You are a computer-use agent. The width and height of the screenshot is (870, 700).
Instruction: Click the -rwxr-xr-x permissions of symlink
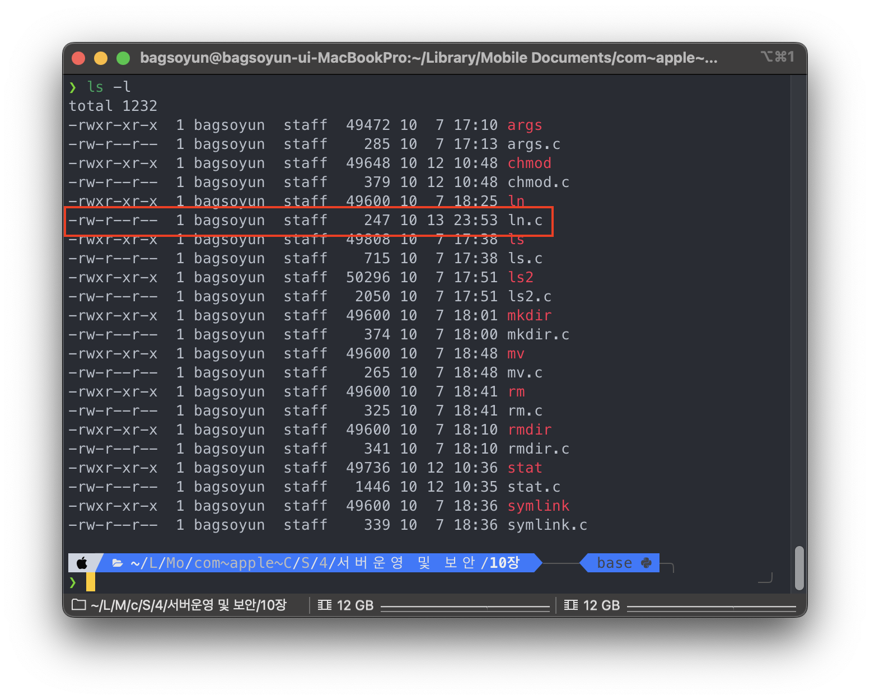coord(113,506)
